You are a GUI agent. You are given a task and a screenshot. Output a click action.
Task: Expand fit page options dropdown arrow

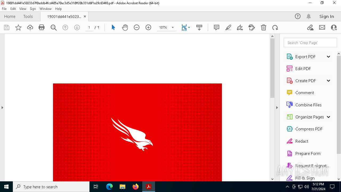click(189, 27)
